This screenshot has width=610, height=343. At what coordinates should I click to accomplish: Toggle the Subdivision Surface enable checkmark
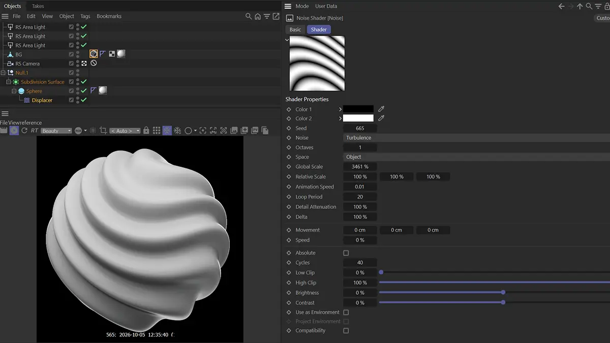[x=84, y=82]
